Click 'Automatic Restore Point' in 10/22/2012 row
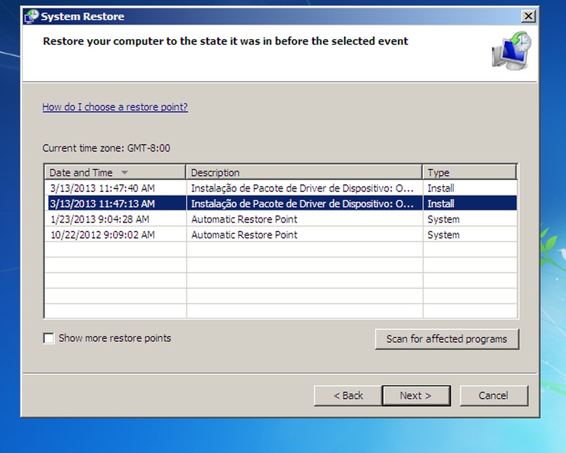Screen dimensions: 566x453 tap(244, 235)
